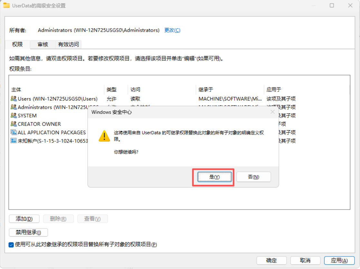The image size is (360, 269).
Task: Click the 添加(D) button
Action: click(24, 219)
